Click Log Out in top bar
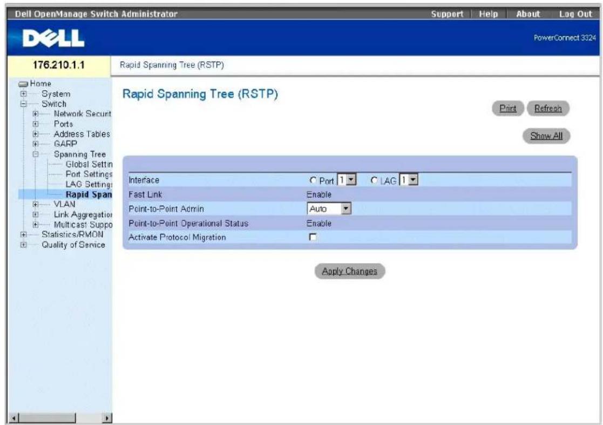 575,14
